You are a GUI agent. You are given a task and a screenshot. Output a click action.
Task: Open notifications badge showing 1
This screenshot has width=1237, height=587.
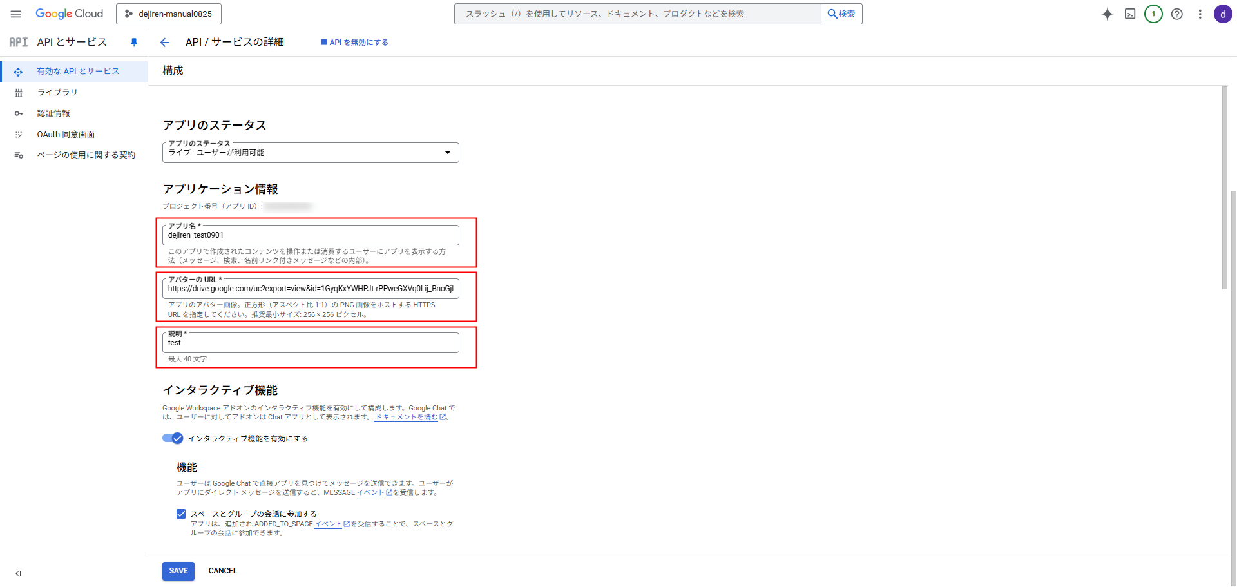coord(1153,14)
